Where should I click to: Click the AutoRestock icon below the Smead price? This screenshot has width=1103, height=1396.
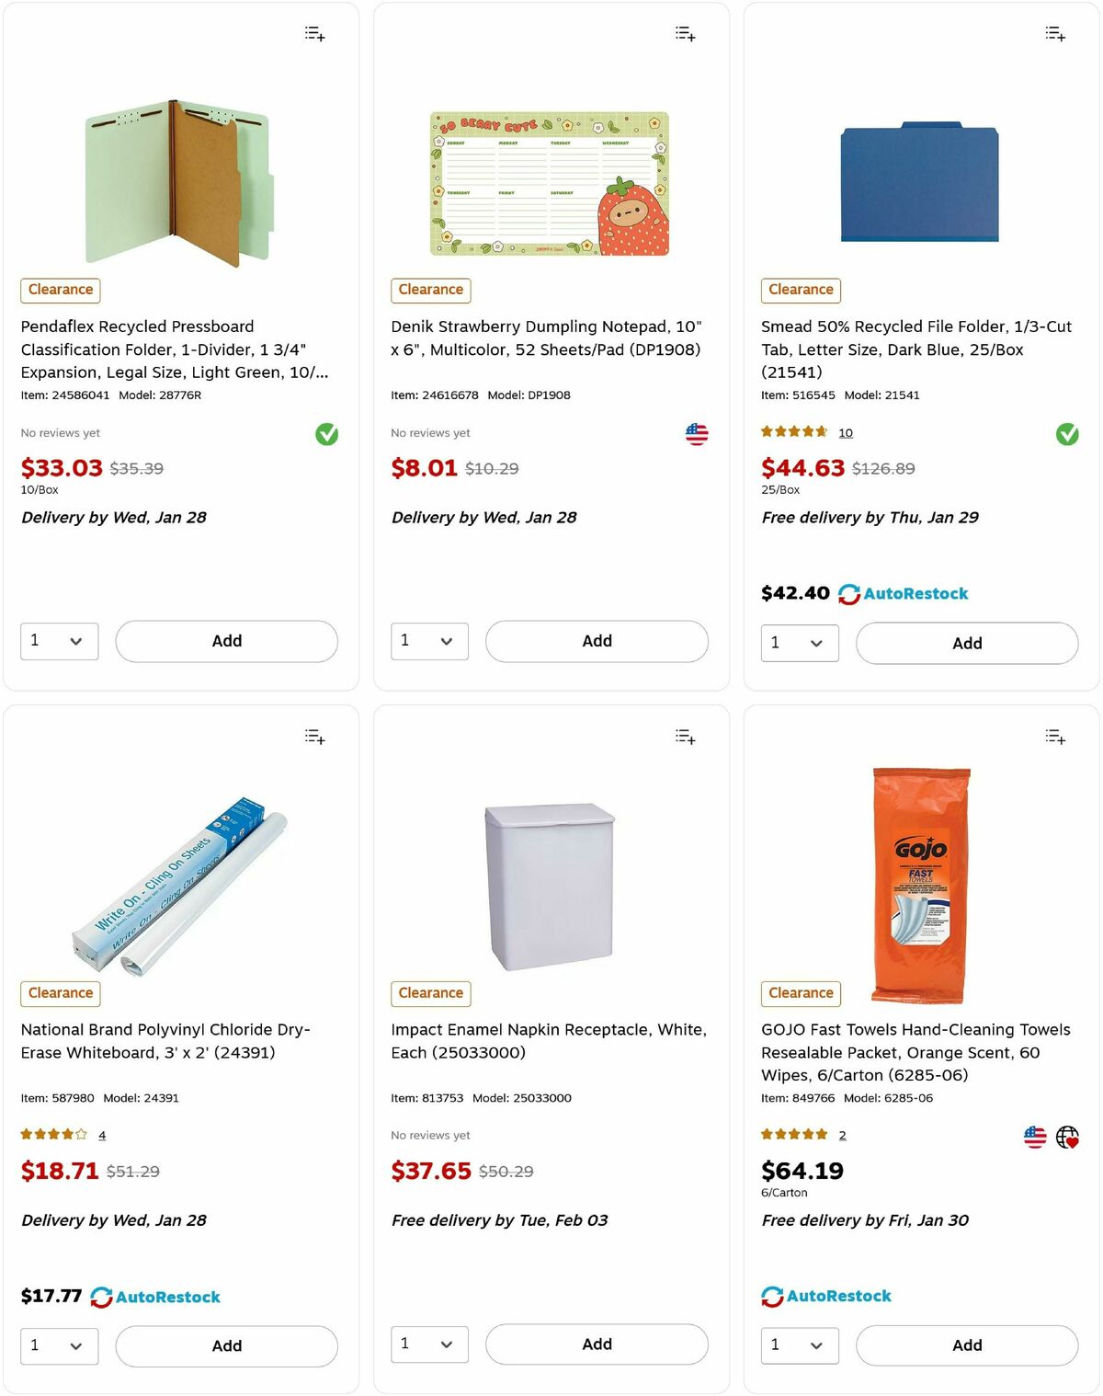click(x=850, y=593)
